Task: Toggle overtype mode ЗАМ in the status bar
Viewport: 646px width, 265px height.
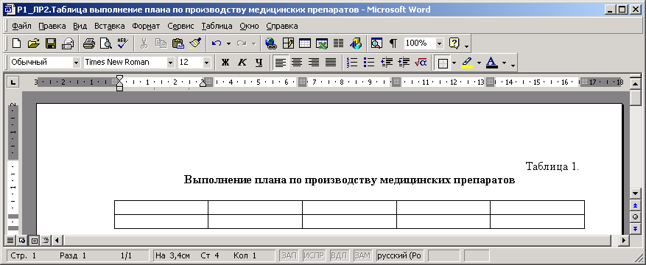Action: pyautogui.click(x=362, y=255)
